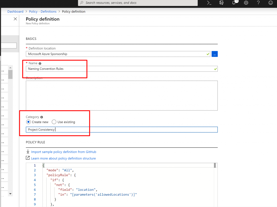Open the help question mark icon
This screenshot has height=207, width=277.
point(258,3)
